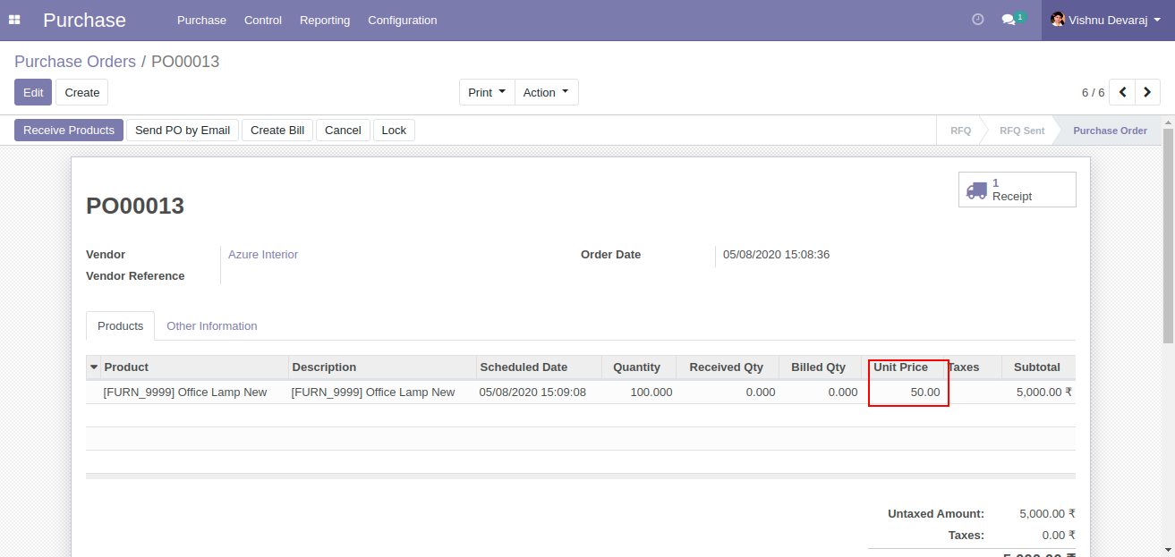Click the Create Bill button
Screen dimensions: 1175x557
(277, 129)
